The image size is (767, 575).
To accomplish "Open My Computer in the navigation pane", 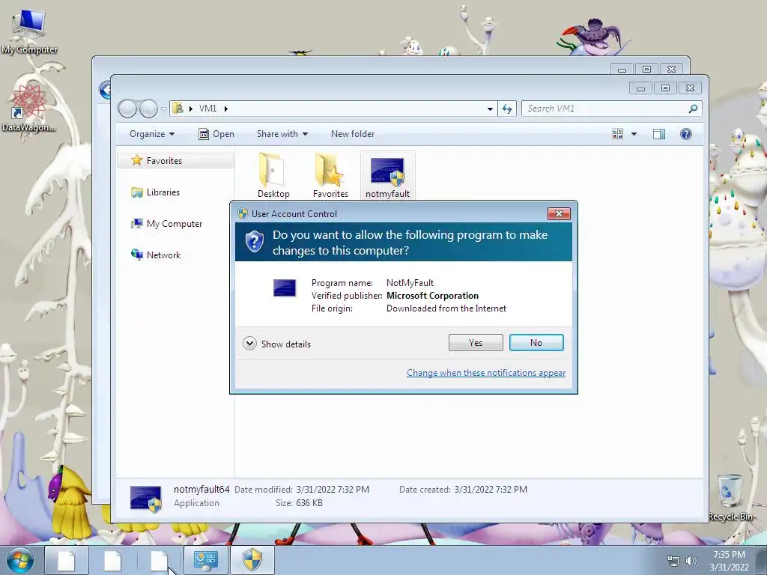I will tap(174, 223).
